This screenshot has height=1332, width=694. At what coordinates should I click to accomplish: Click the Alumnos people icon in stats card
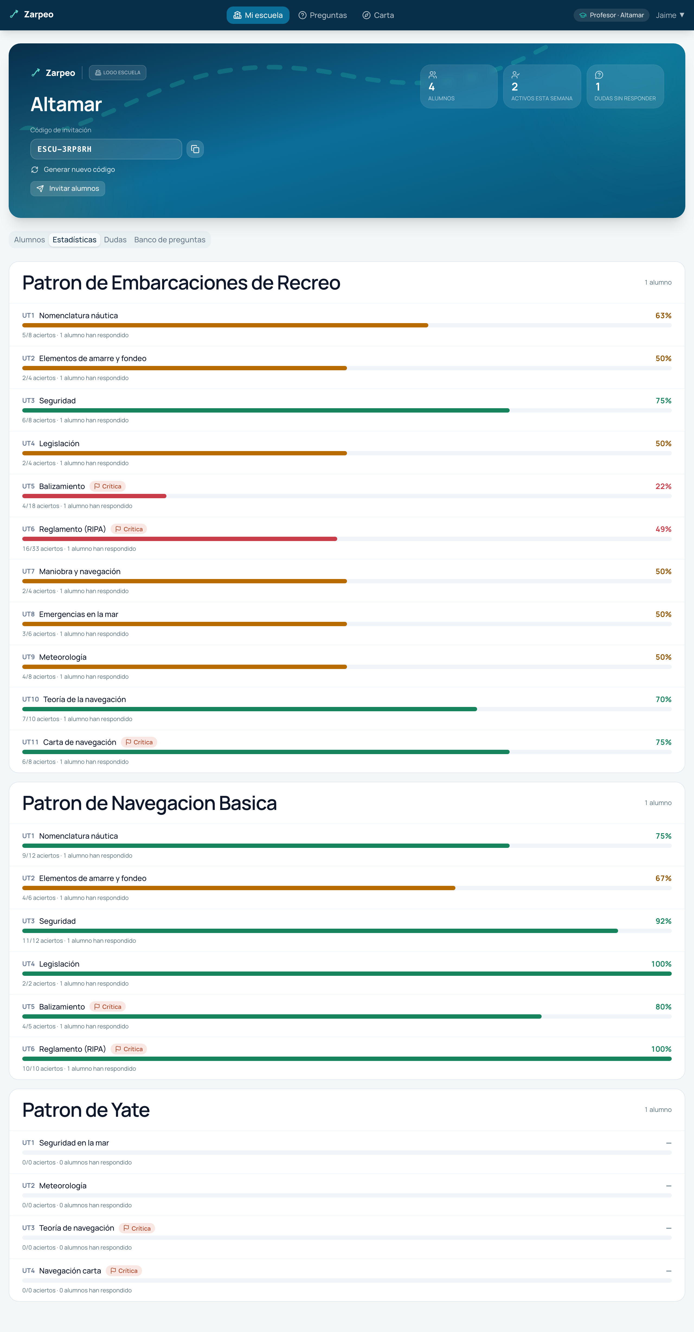433,75
